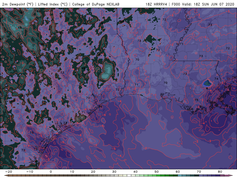The height and width of the screenshot is (177, 237).
Task: Click the 'F000' forecast hour label
Action: click(x=176, y=4)
